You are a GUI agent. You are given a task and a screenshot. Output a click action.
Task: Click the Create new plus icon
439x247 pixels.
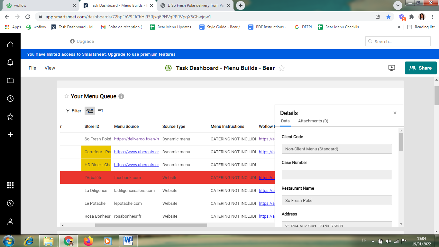click(10, 135)
